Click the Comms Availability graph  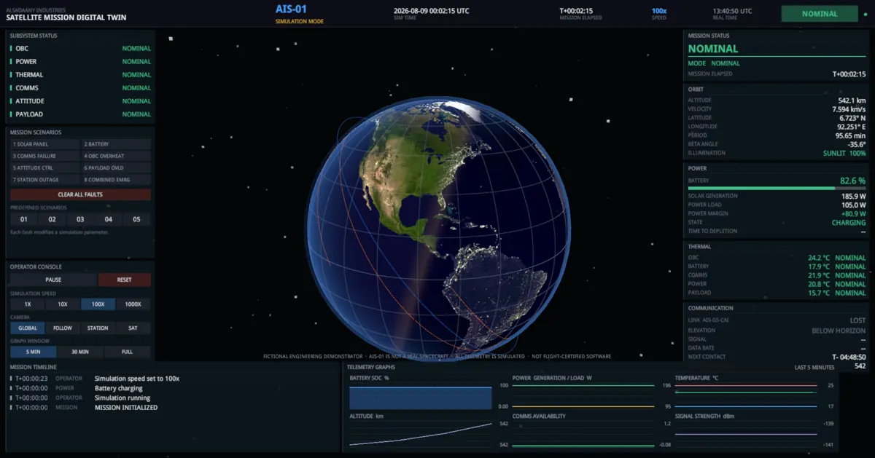(583, 435)
